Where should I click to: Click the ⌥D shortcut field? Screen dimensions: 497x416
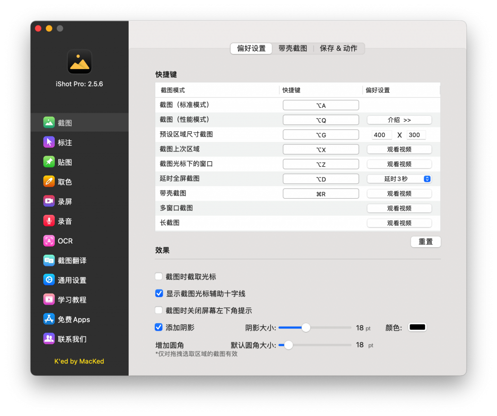click(x=321, y=179)
